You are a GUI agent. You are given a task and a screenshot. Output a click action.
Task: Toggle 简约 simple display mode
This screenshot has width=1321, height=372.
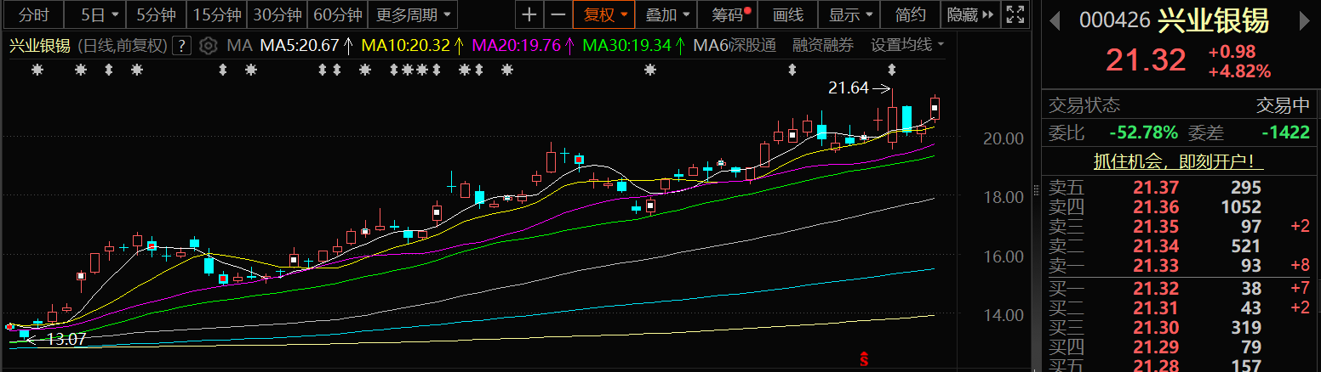[910, 14]
